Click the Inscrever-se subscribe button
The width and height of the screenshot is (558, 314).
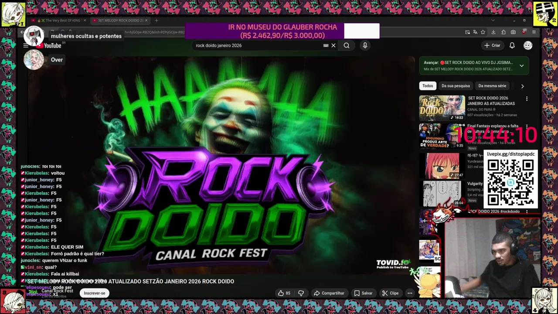tap(95, 293)
